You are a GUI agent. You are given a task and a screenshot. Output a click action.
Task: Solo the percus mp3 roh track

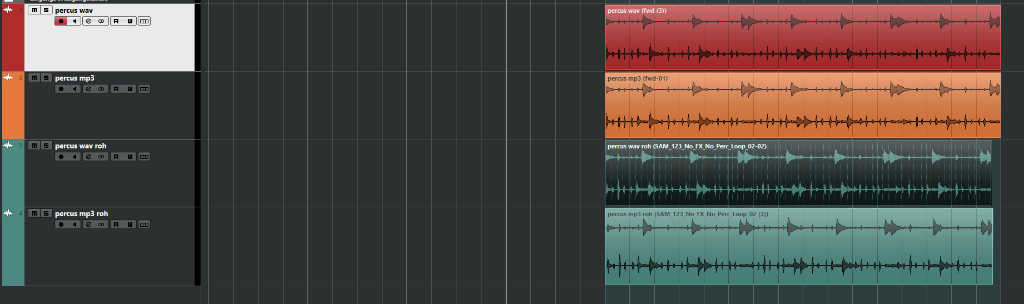(x=46, y=213)
